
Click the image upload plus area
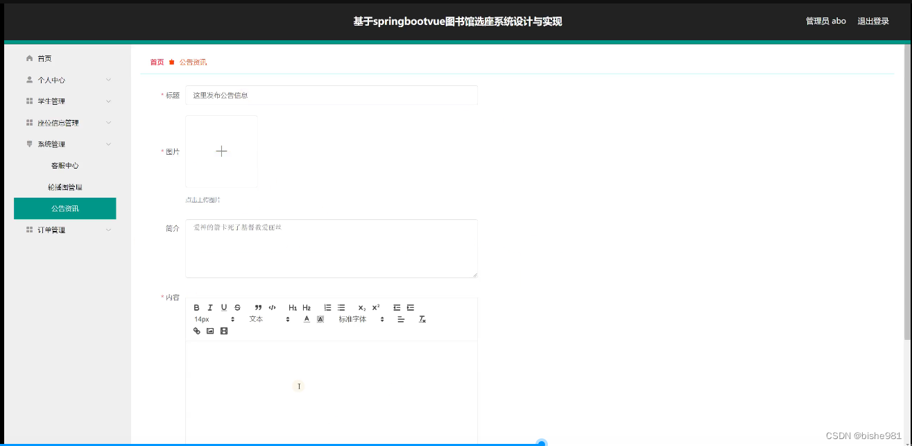pos(221,151)
